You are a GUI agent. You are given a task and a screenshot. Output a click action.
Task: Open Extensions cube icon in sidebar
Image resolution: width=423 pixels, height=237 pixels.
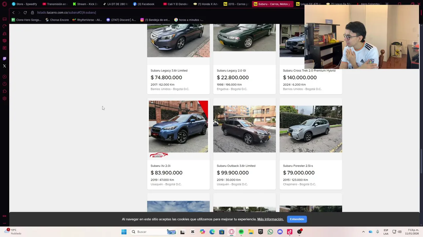(4, 91)
